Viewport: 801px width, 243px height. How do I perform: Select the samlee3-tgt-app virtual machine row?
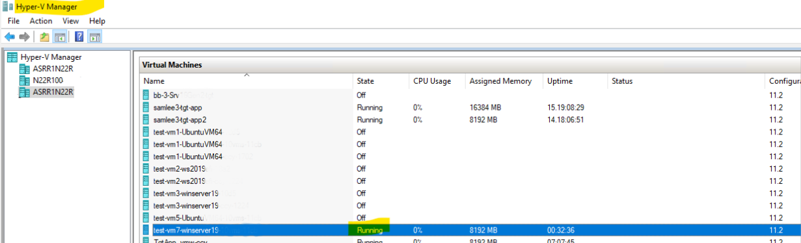click(471, 107)
